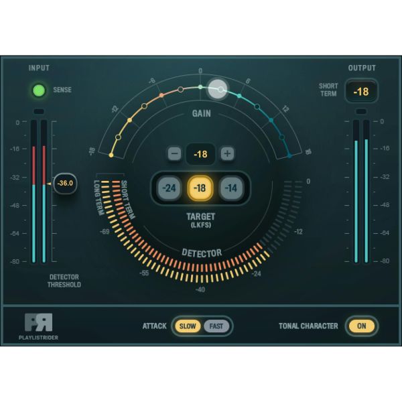
Task: Click the DETECTOR THRESHOLD label
Action: click(x=64, y=281)
